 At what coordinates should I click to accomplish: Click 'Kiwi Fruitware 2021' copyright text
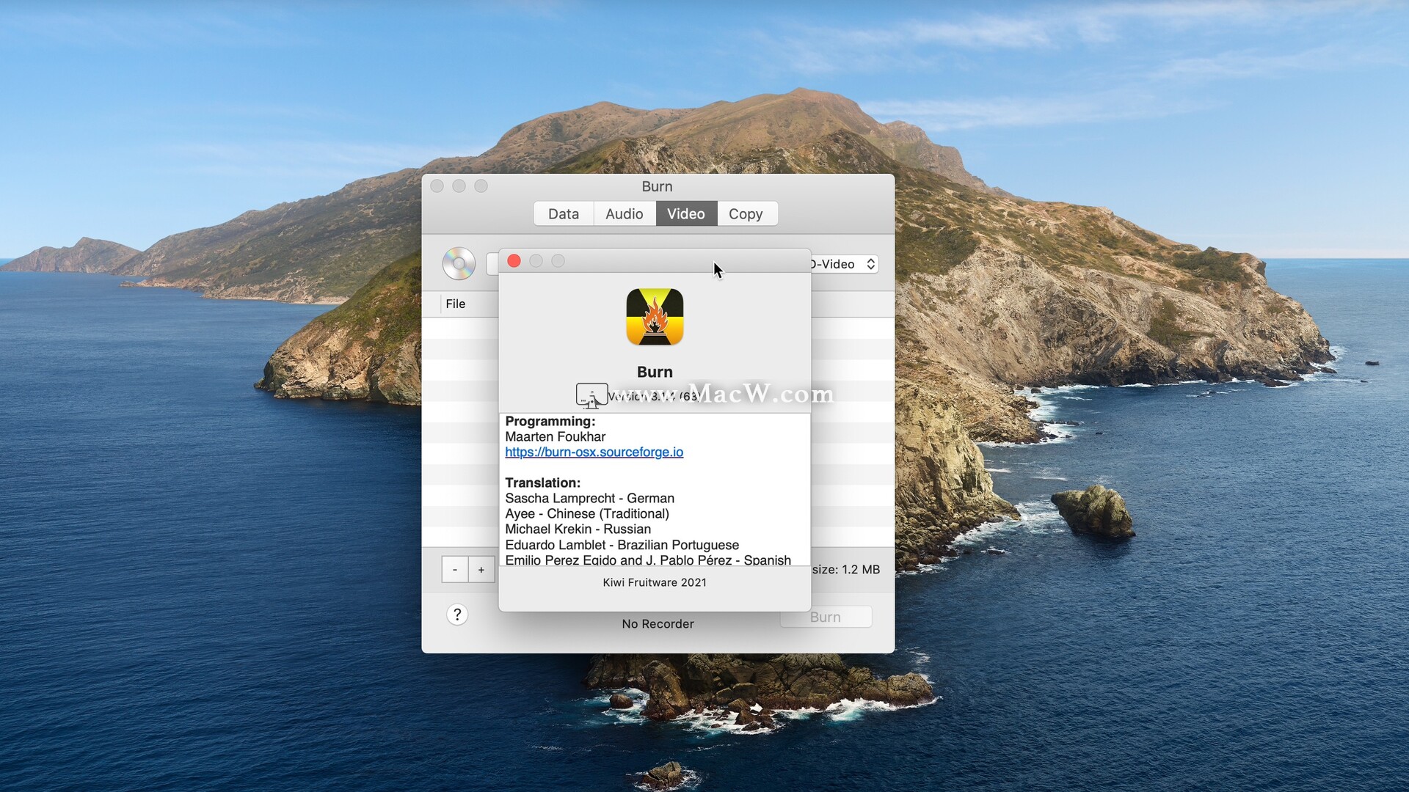pos(655,582)
